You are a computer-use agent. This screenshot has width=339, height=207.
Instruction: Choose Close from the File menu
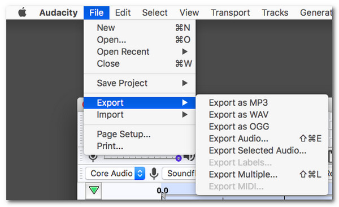click(140, 64)
